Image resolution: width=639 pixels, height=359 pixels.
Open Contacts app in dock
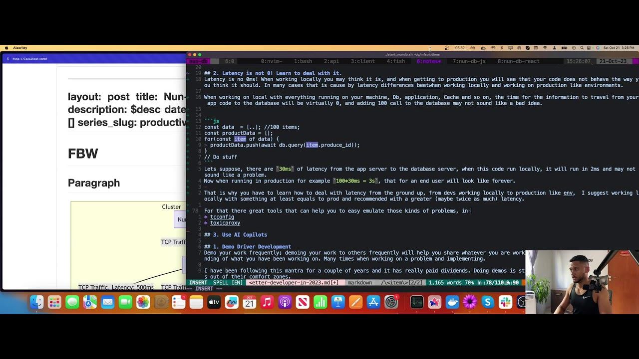[161, 302]
